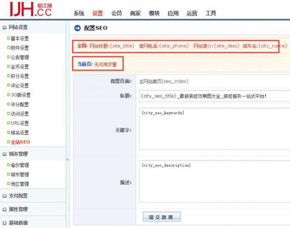Open the 工具 top menu
Viewport: 290px width, 228px height.
(211, 13)
